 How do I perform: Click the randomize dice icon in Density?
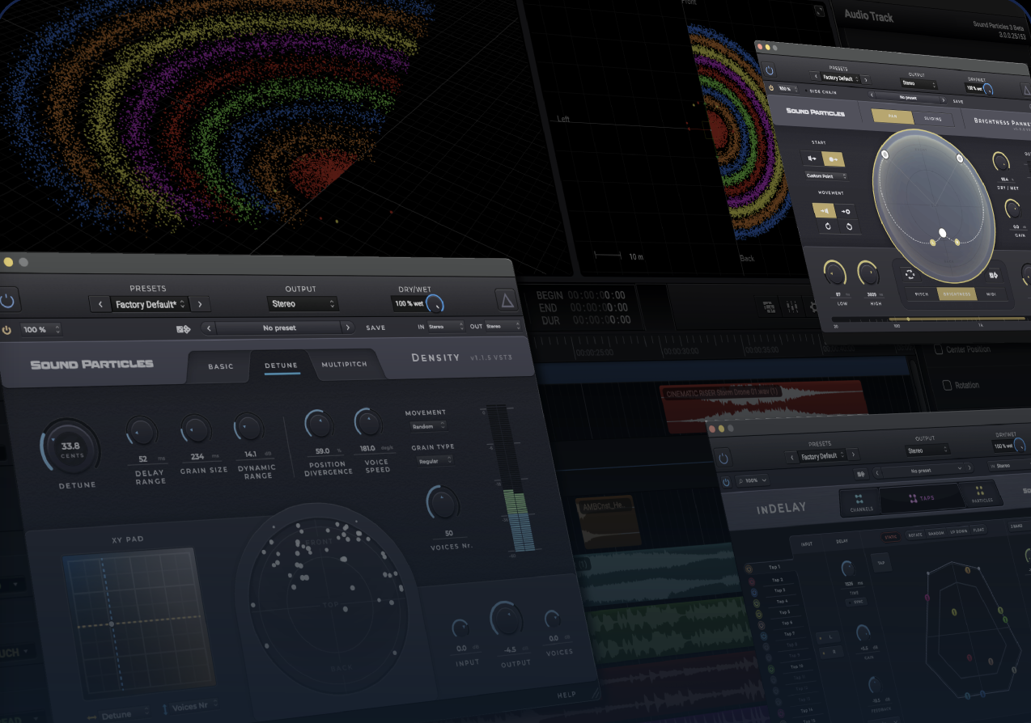[185, 328]
